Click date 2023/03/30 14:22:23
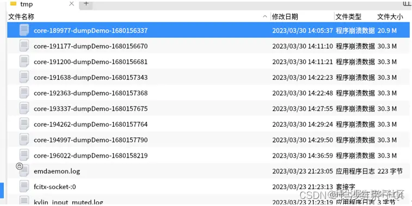This screenshot has height=206, width=412. [x=303, y=77]
